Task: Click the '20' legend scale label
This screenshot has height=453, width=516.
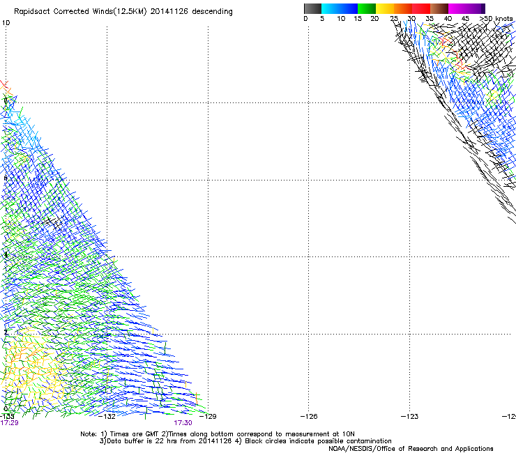Action: 374,18
